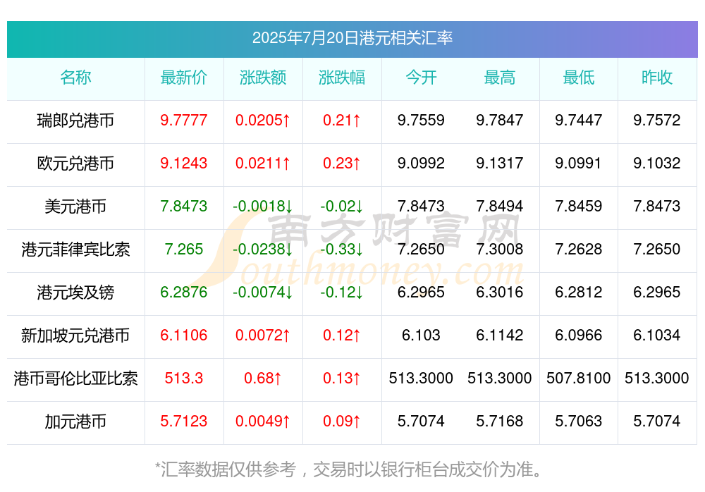This screenshot has width=705, height=492.
Task: Select the 加元港币 row name
Action: [x=75, y=422]
